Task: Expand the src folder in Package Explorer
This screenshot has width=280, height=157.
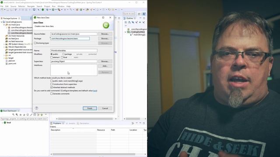Action: point(4,55)
